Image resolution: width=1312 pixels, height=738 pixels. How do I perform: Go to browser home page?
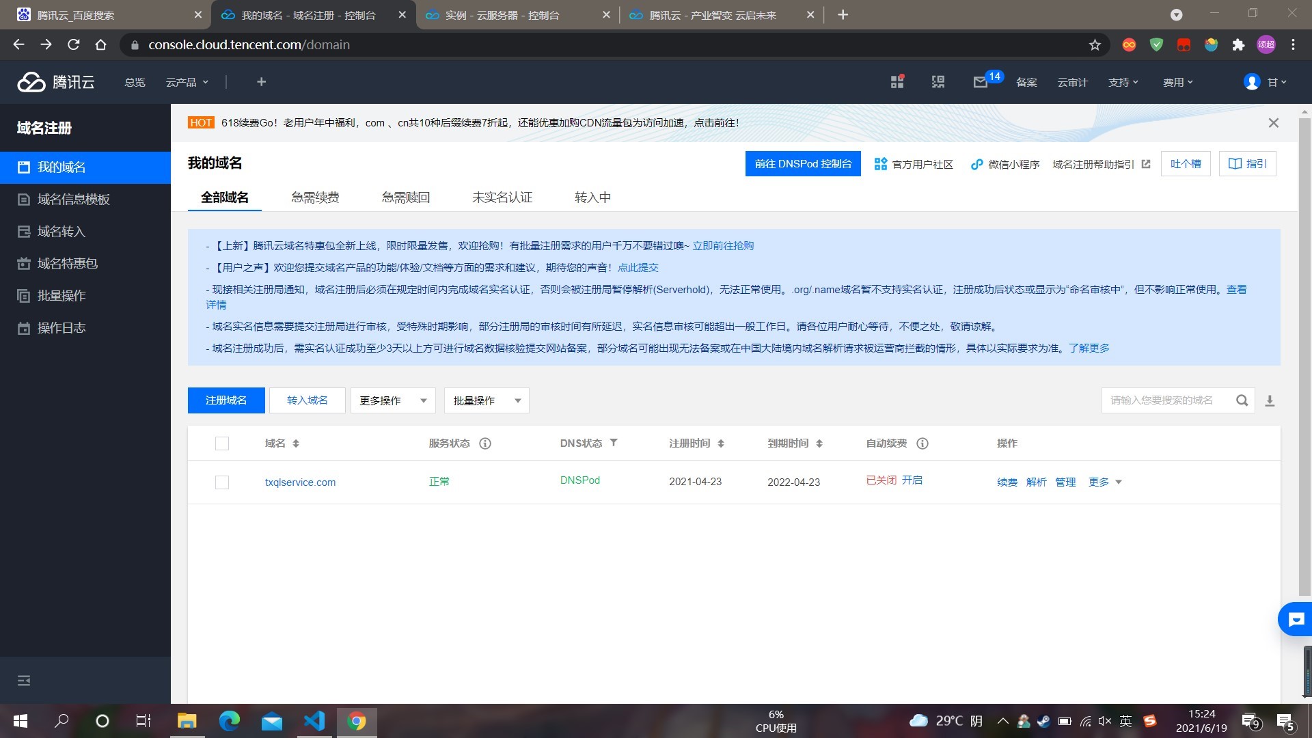point(101,45)
